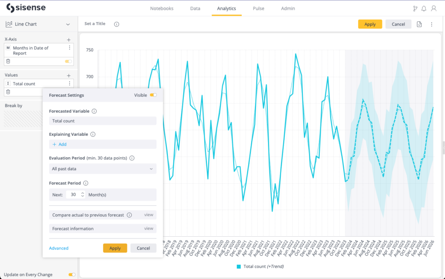The height and width of the screenshot is (279, 445).
Task: Apply the Forecast Settings
Action: point(115,248)
